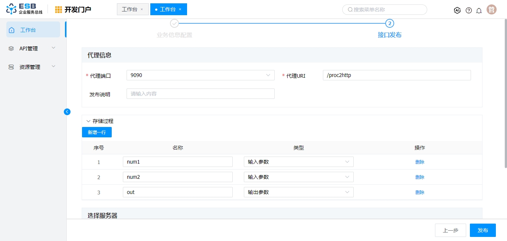Click the orange grid portal icon

[59, 10]
